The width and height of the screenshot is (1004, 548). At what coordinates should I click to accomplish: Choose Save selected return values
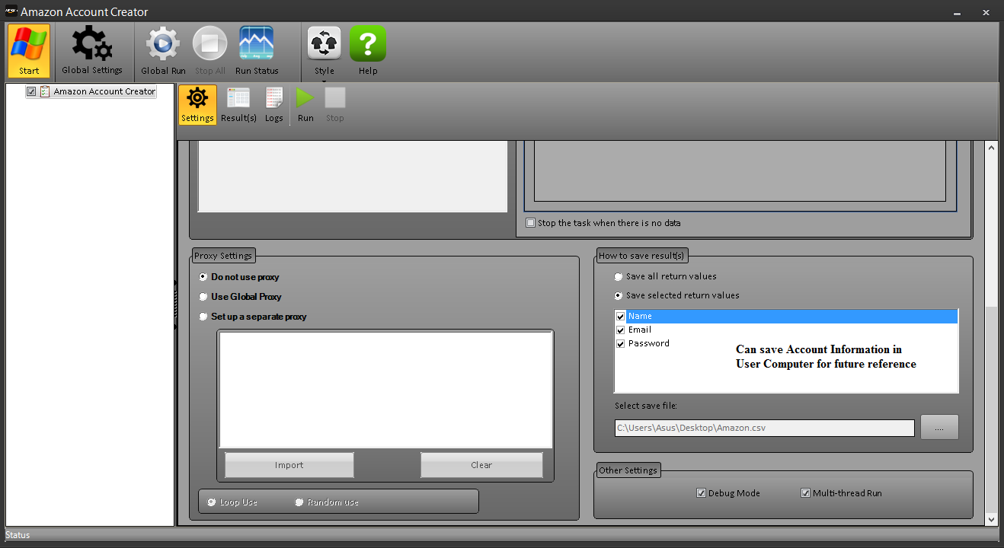(619, 295)
